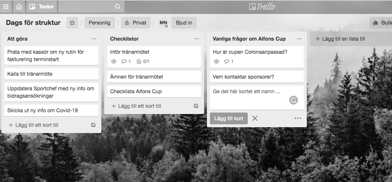Click the search magnifier icon
392x182 pixels.
[118, 7]
